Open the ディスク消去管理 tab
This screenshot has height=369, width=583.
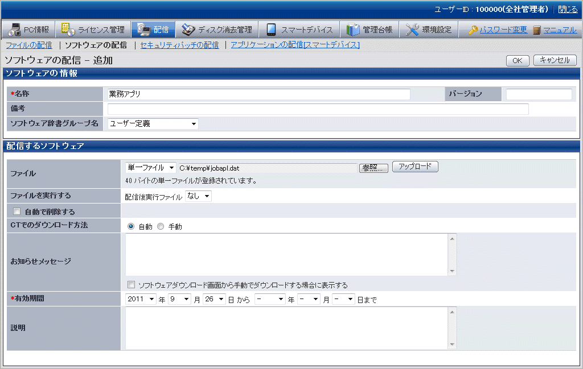[x=217, y=30]
